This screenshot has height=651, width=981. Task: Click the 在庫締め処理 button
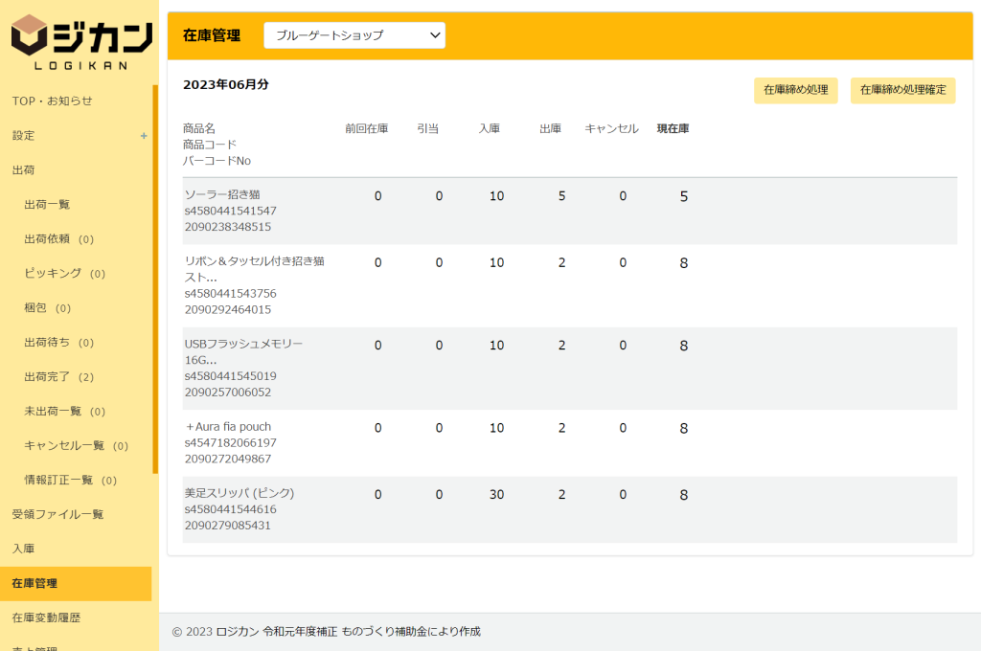pos(795,90)
